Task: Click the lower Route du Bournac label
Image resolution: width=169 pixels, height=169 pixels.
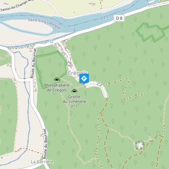Action: tap(45, 144)
